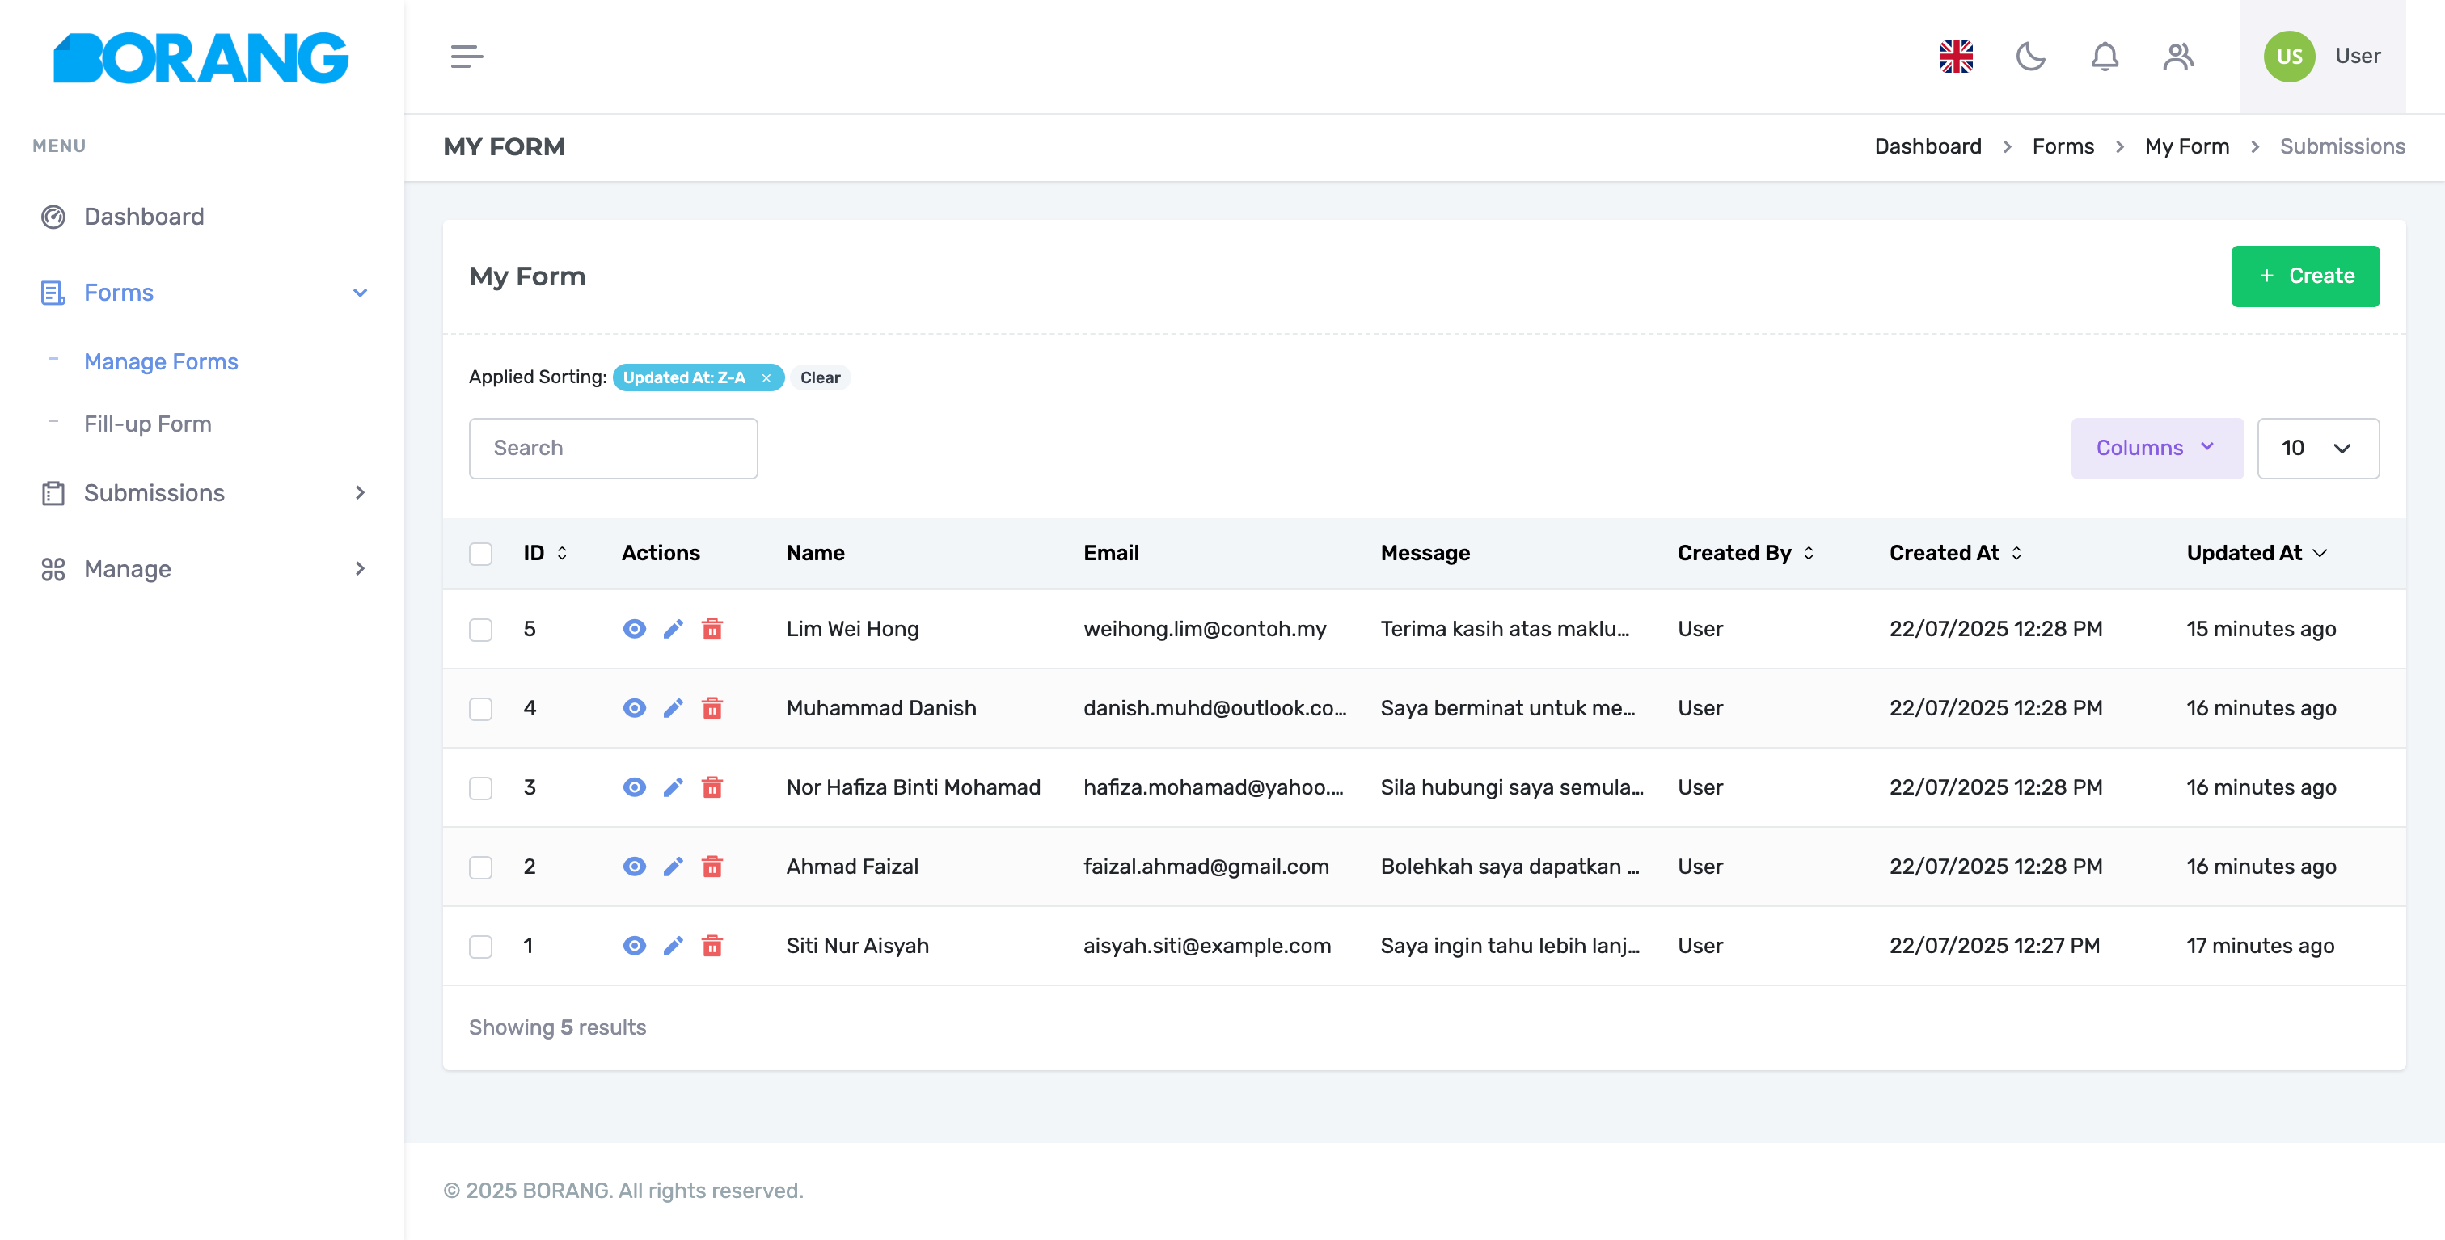Sort by Created By column
The width and height of the screenshot is (2445, 1240).
(1745, 553)
